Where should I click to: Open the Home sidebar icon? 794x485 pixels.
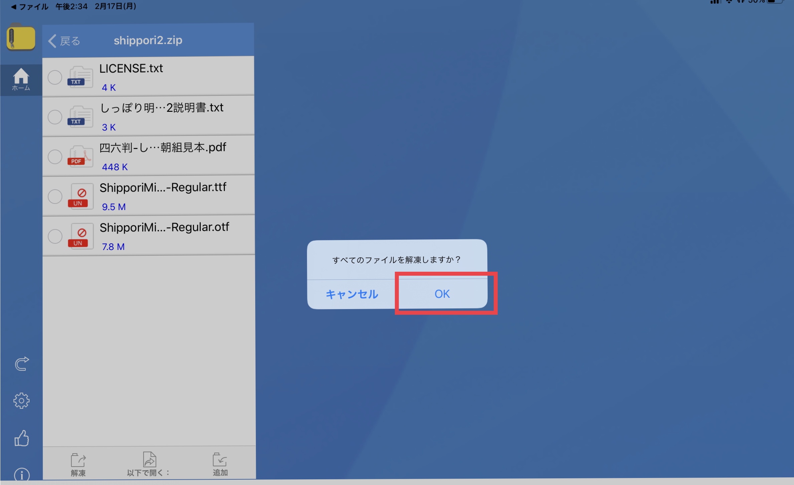coord(21,79)
